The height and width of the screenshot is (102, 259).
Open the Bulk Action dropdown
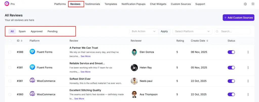pos(144,31)
